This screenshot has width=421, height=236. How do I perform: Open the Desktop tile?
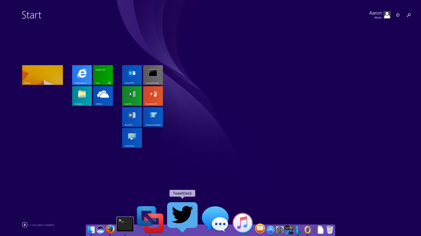point(42,75)
